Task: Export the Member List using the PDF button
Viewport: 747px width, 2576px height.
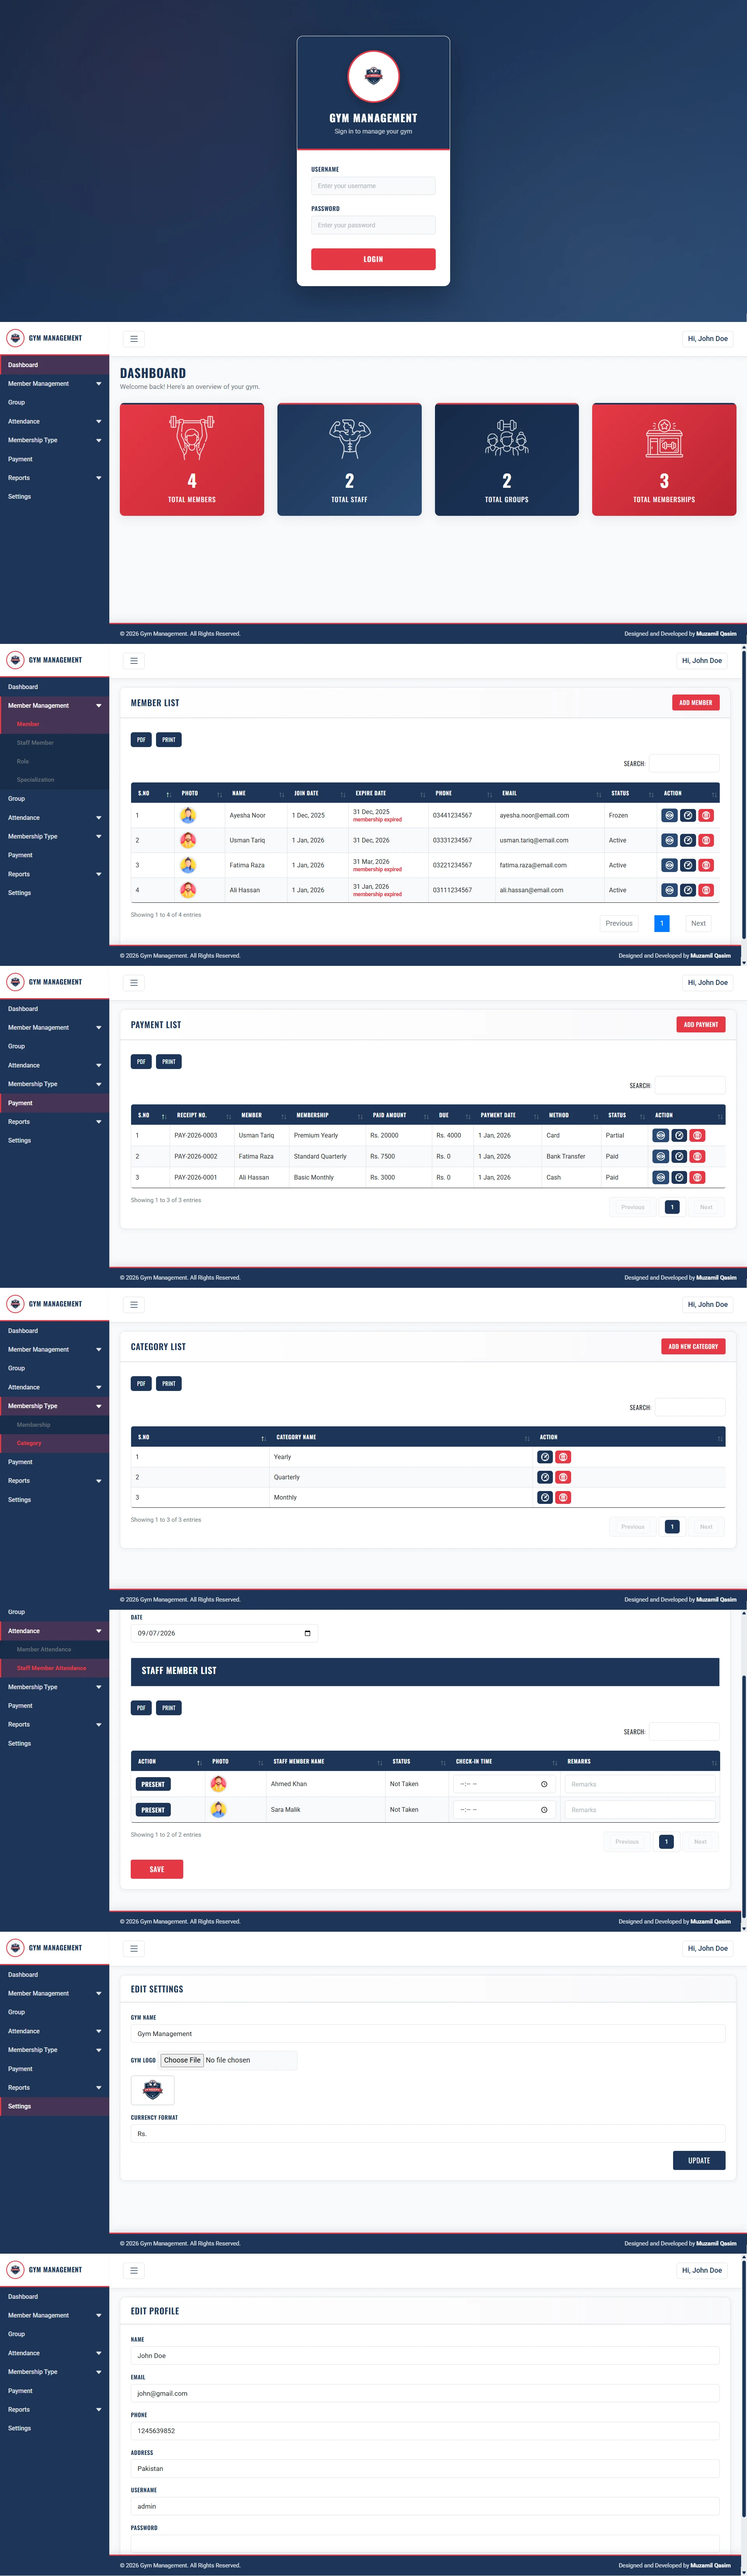Action: (x=141, y=740)
